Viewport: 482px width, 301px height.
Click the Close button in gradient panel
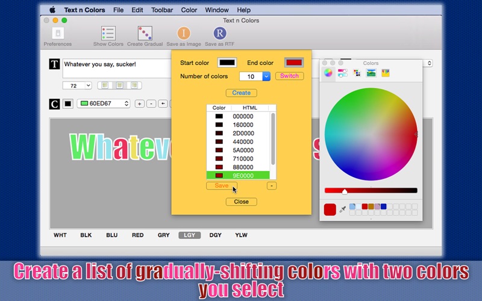(242, 202)
